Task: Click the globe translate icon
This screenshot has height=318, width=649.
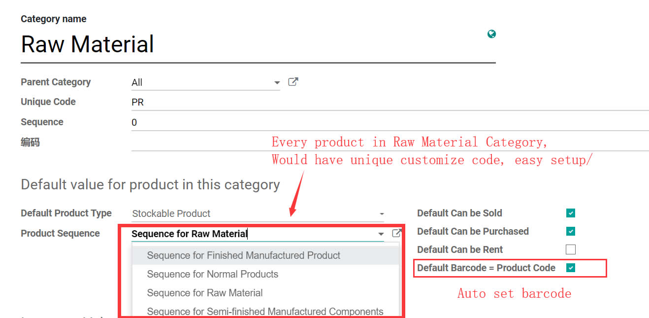Action: pos(491,34)
